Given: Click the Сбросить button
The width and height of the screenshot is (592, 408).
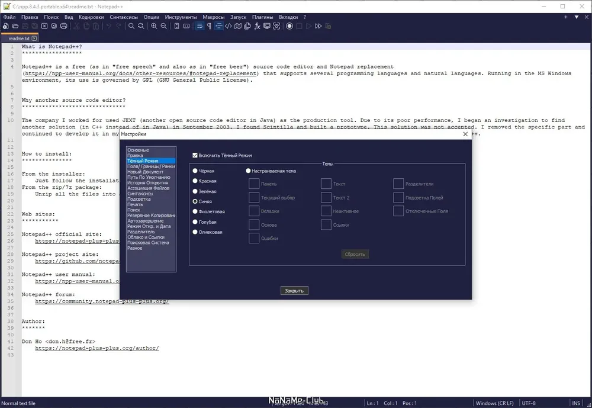Looking at the screenshot, I should [x=355, y=254].
